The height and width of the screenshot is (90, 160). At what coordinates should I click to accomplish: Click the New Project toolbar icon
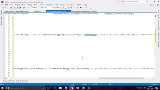11,8
